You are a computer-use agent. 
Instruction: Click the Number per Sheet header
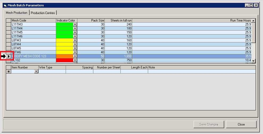click(x=107, y=67)
